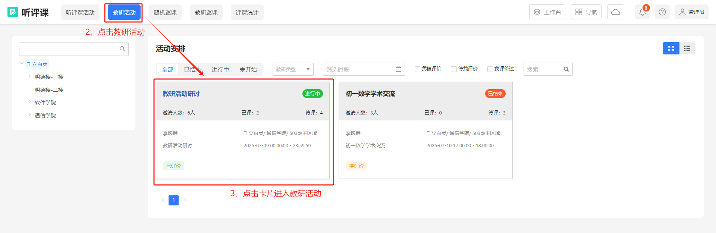
Task: Click the calendar icon in time filter
Action: pos(398,69)
